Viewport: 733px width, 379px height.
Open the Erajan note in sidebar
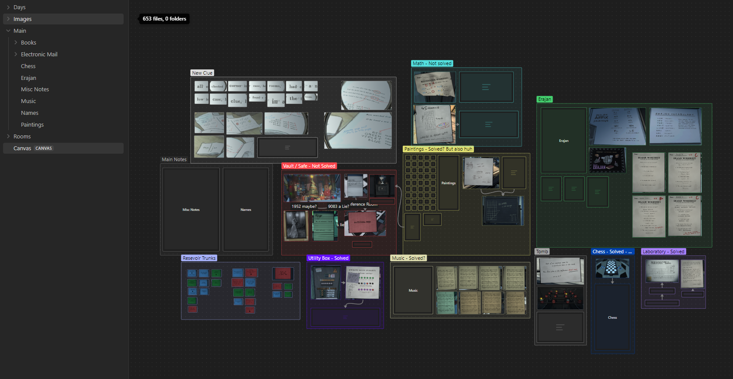(28, 78)
